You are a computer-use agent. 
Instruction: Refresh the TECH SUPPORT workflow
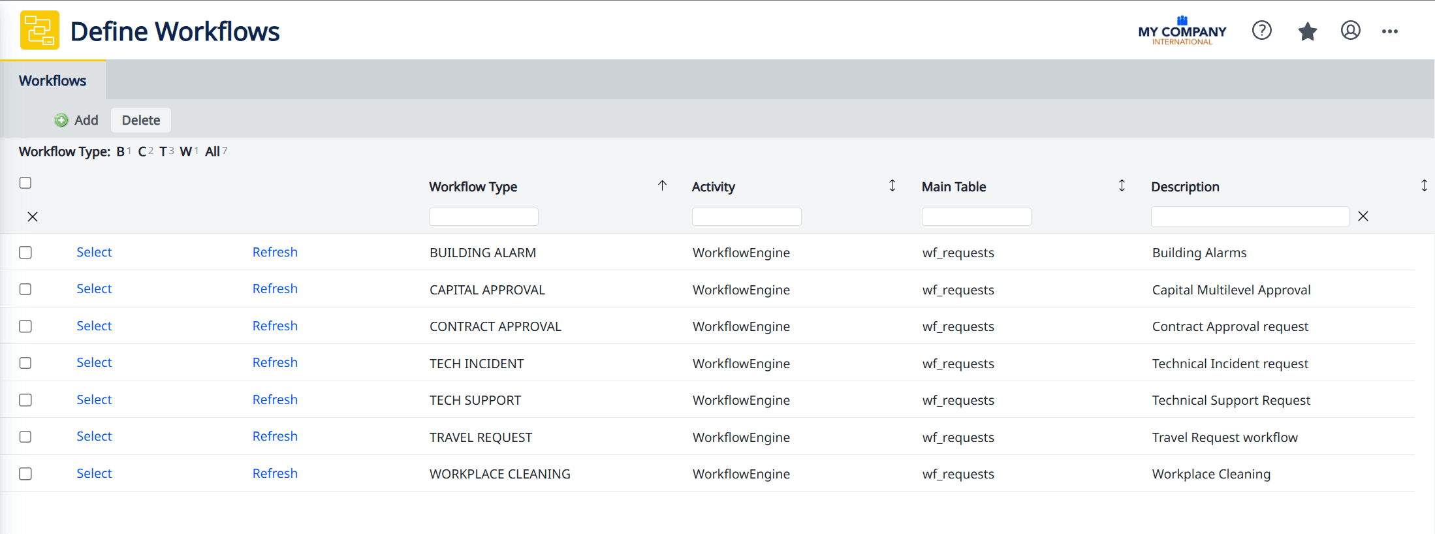(x=275, y=400)
